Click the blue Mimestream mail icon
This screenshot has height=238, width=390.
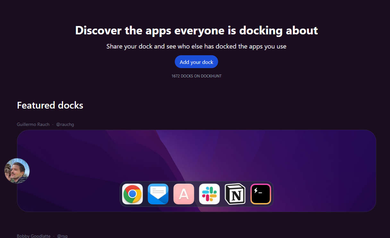coord(158,194)
